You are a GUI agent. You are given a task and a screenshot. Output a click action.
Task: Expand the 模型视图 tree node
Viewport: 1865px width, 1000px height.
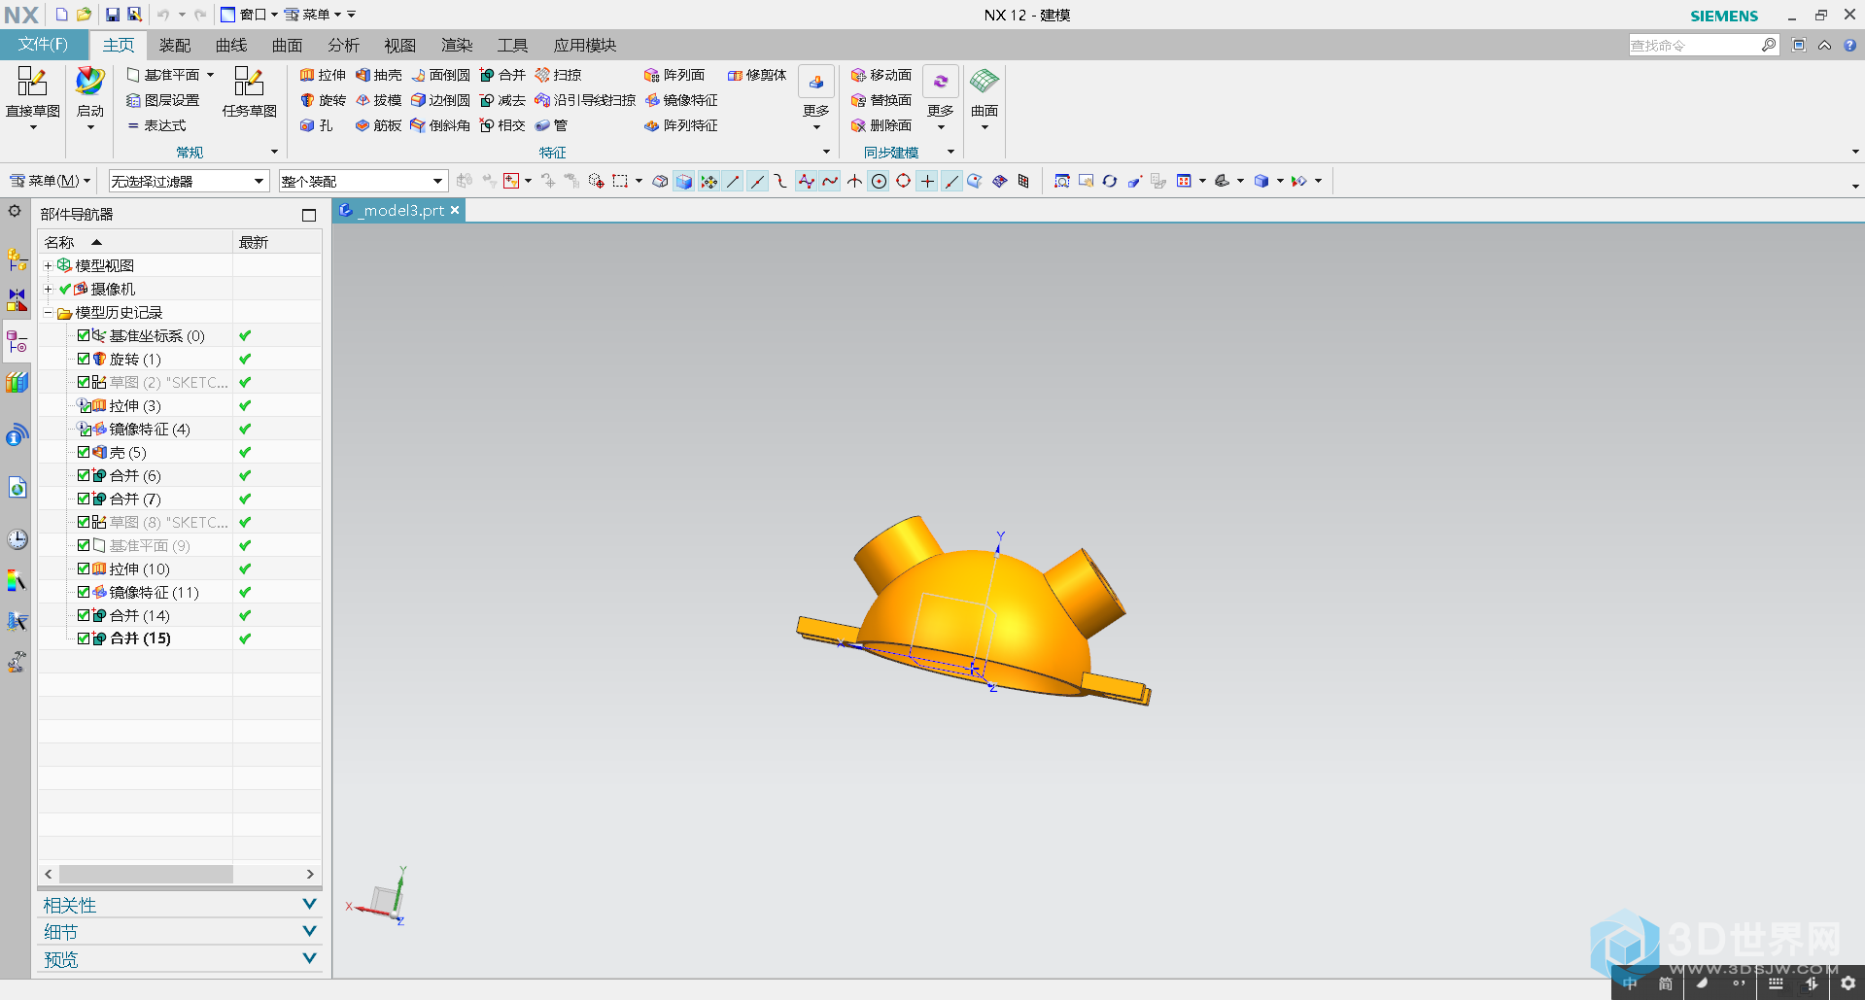(x=48, y=265)
